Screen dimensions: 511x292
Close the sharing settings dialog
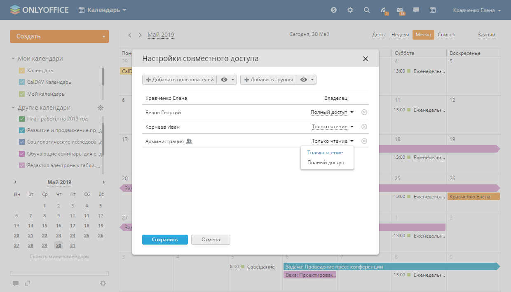[365, 59]
